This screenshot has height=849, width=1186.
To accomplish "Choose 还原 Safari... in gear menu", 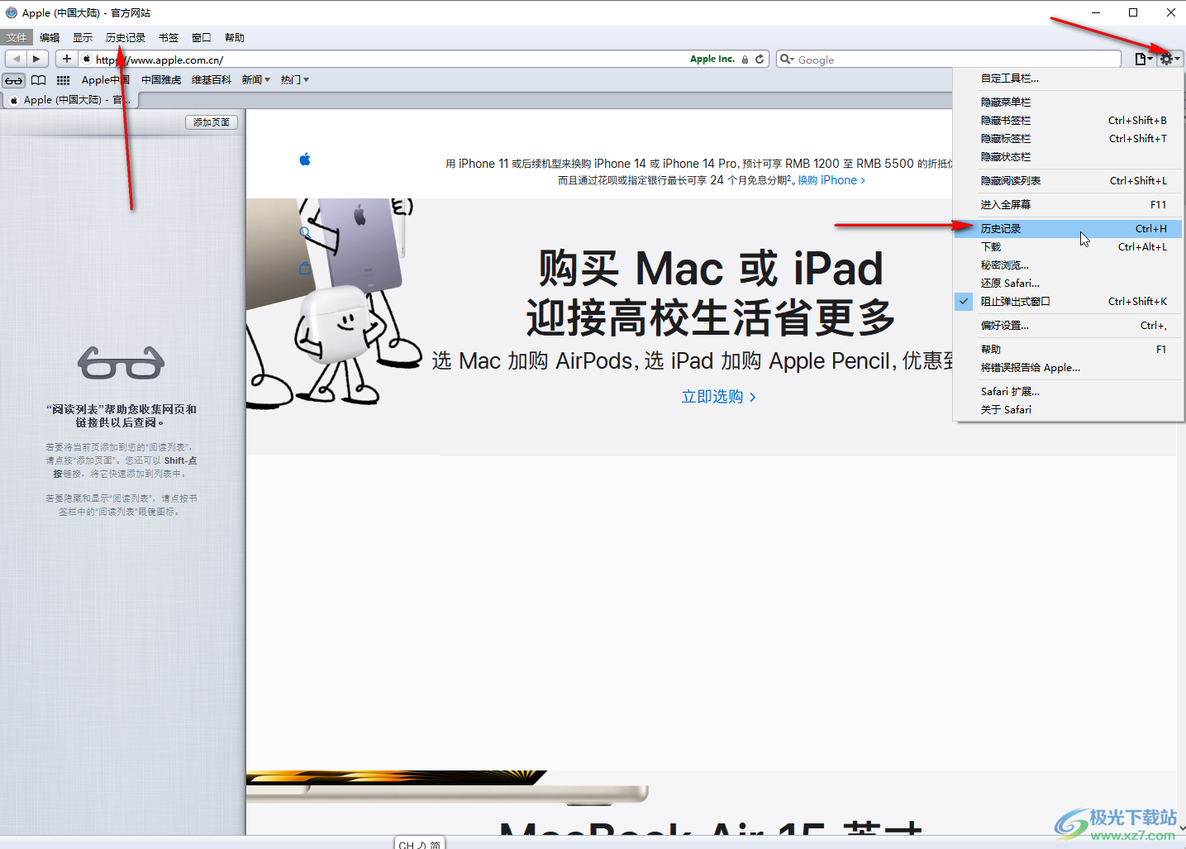I will coord(1069,284).
